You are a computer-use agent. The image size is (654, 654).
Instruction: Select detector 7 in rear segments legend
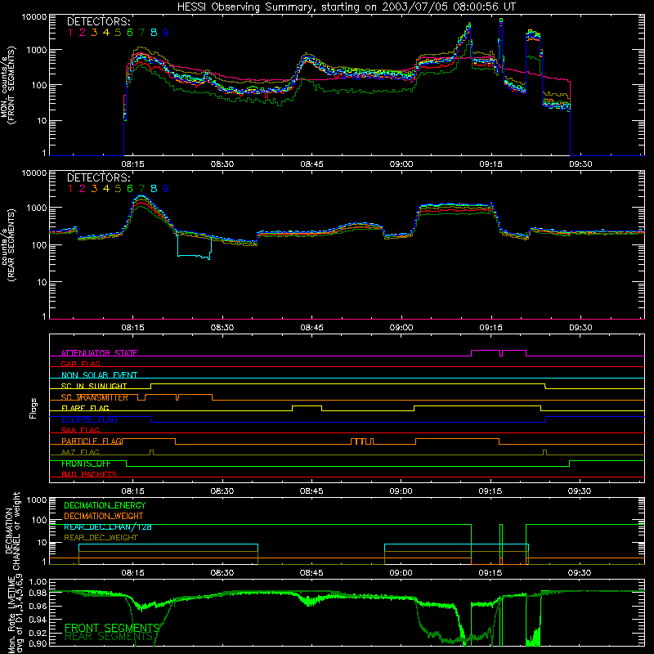pyautogui.click(x=141, y=189)
